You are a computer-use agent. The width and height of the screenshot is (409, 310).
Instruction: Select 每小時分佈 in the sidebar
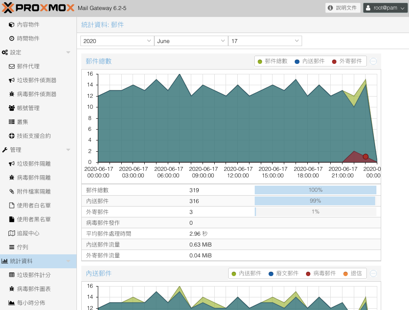(38, 303)
